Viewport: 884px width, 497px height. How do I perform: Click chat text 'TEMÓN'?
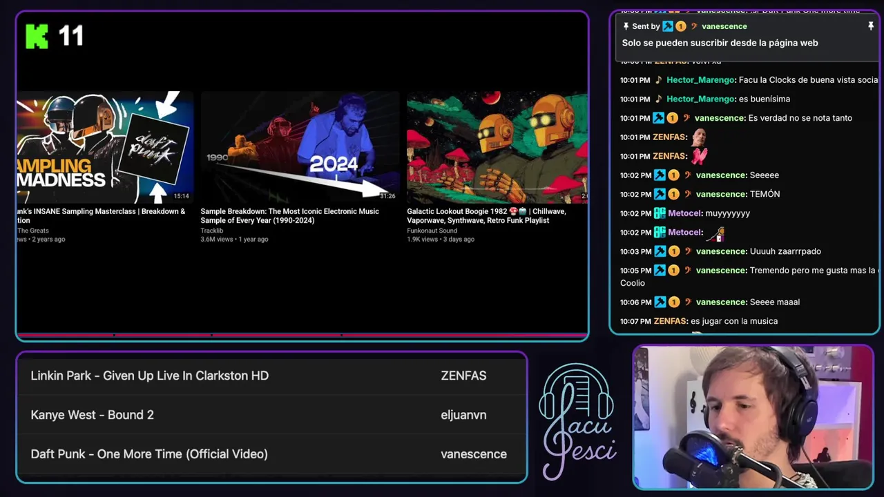tap(765, 194)
